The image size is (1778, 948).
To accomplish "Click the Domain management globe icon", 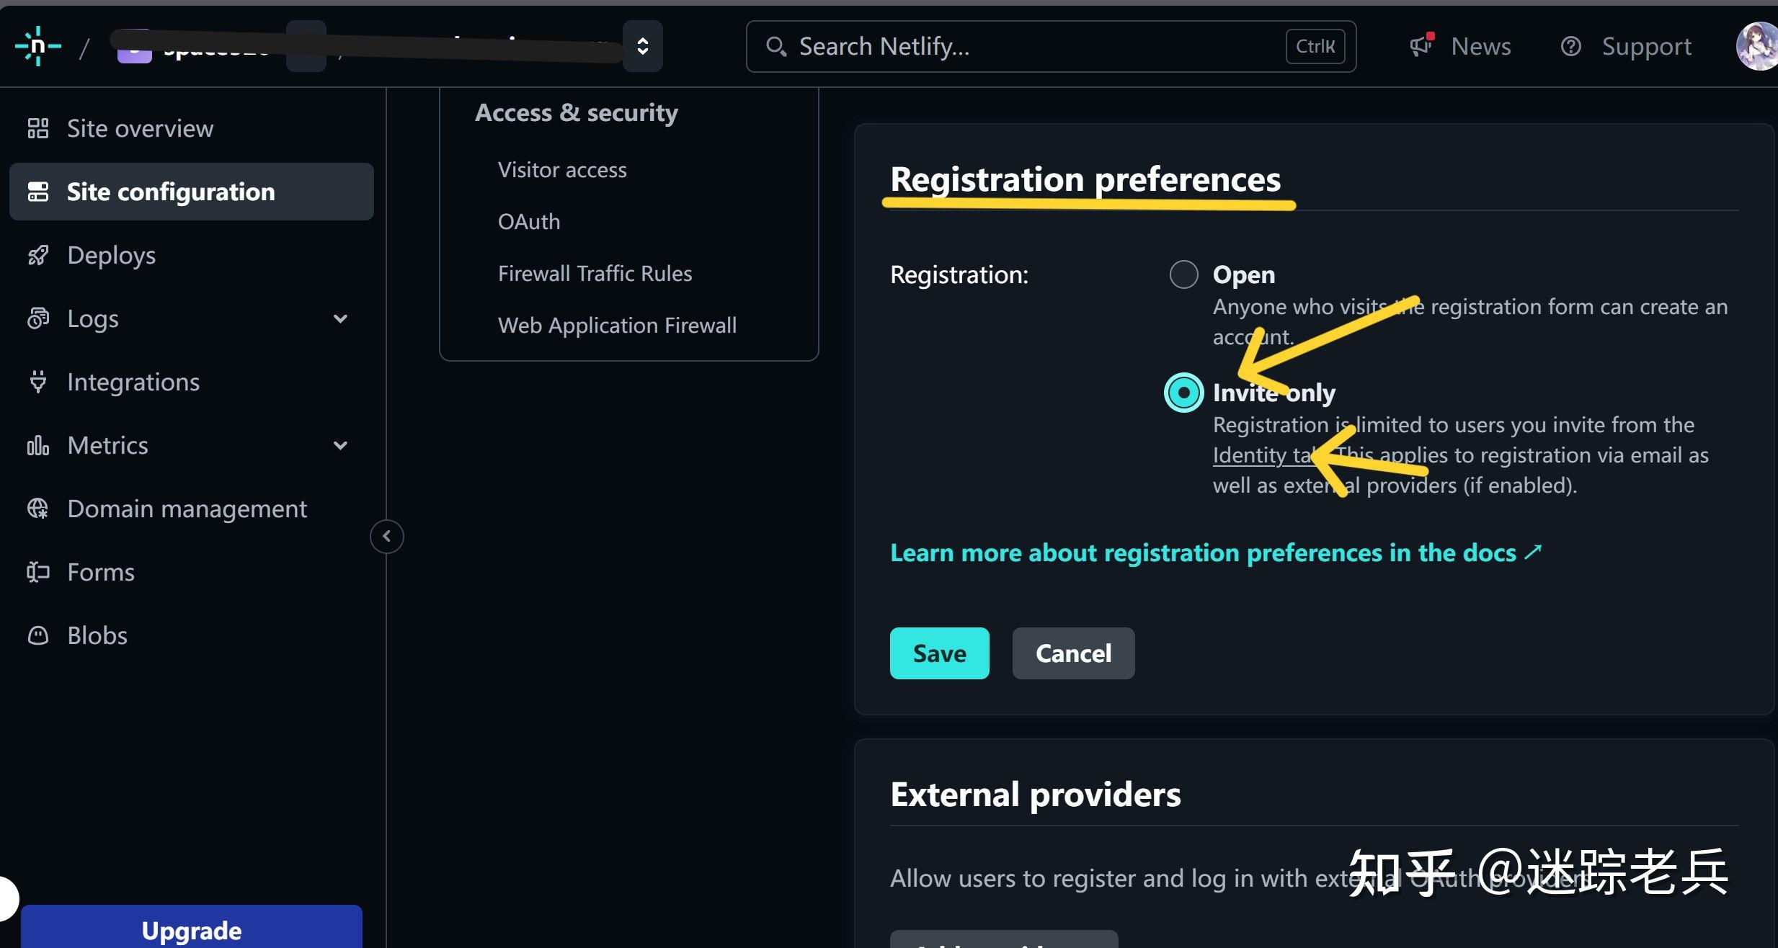I will point(38,509).
